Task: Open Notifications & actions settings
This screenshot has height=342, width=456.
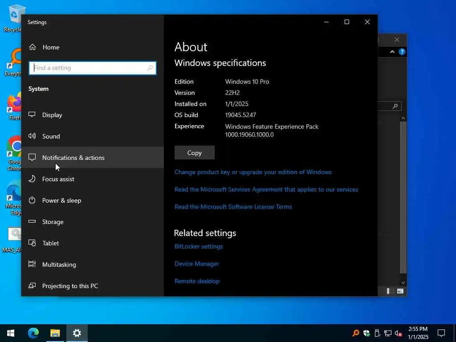Action: 93,157
